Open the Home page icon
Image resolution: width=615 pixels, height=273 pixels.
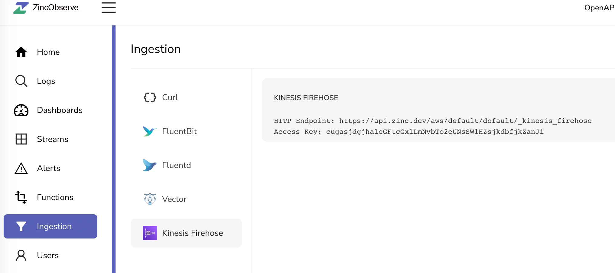21,52
